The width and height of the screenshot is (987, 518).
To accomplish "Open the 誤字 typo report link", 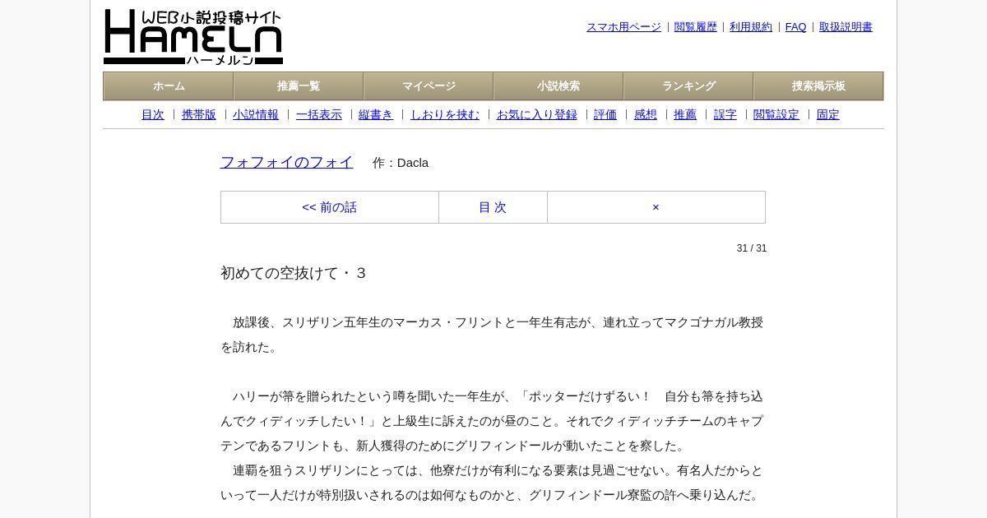I will click(x=725, y=115).
